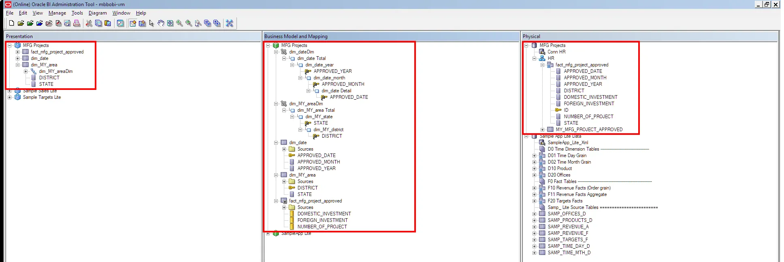Viewport: 784px width, 262px height.
Task: Click the new table diagram icon
Action: [142, 23]
